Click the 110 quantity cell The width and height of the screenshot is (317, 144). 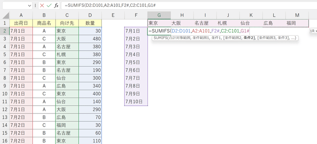90,140
